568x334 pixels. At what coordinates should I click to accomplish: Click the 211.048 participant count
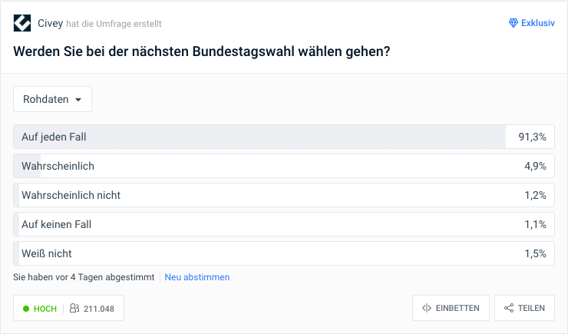coord(99,309)
